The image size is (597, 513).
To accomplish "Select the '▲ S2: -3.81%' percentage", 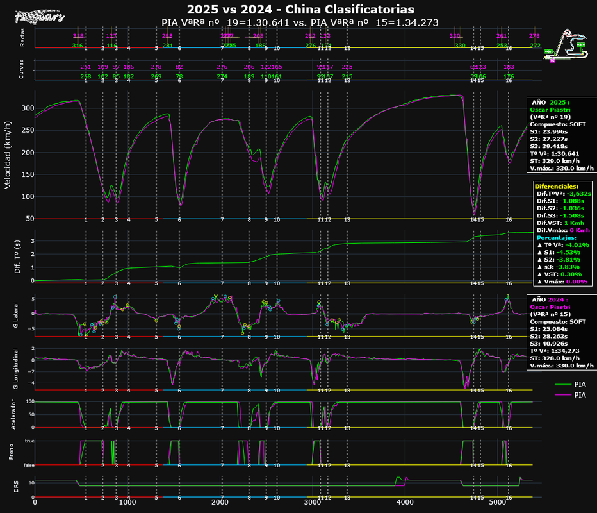I will click(x=559, y=260).
